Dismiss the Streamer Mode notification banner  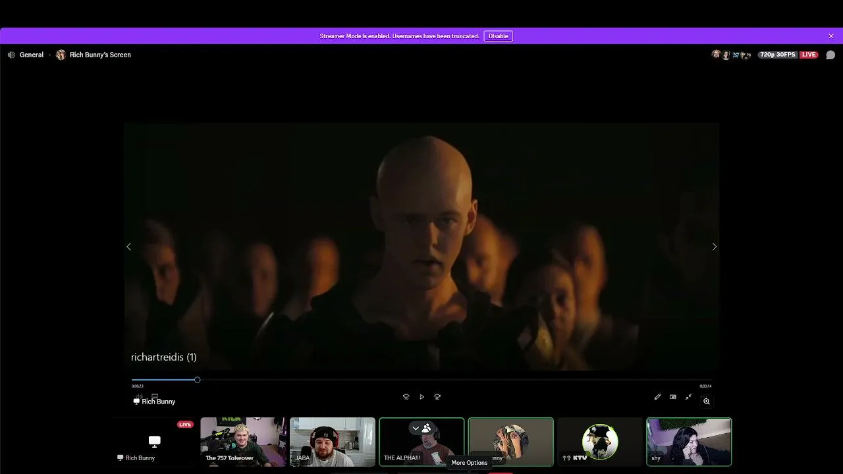pyautogui.click(x=831, y=36)
